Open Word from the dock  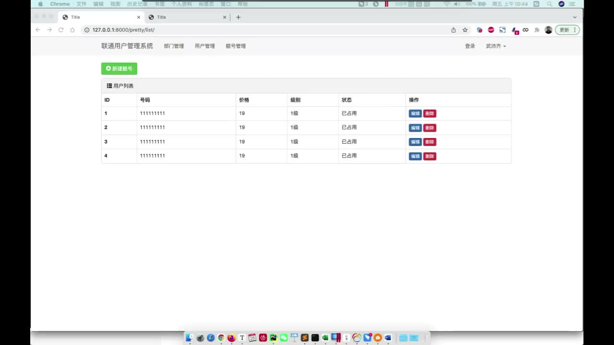tap(388, 338)
